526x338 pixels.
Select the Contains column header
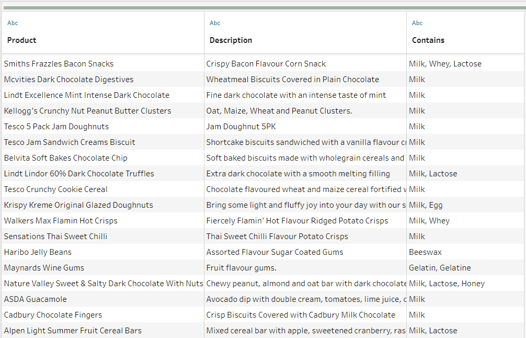pos(428,40)
